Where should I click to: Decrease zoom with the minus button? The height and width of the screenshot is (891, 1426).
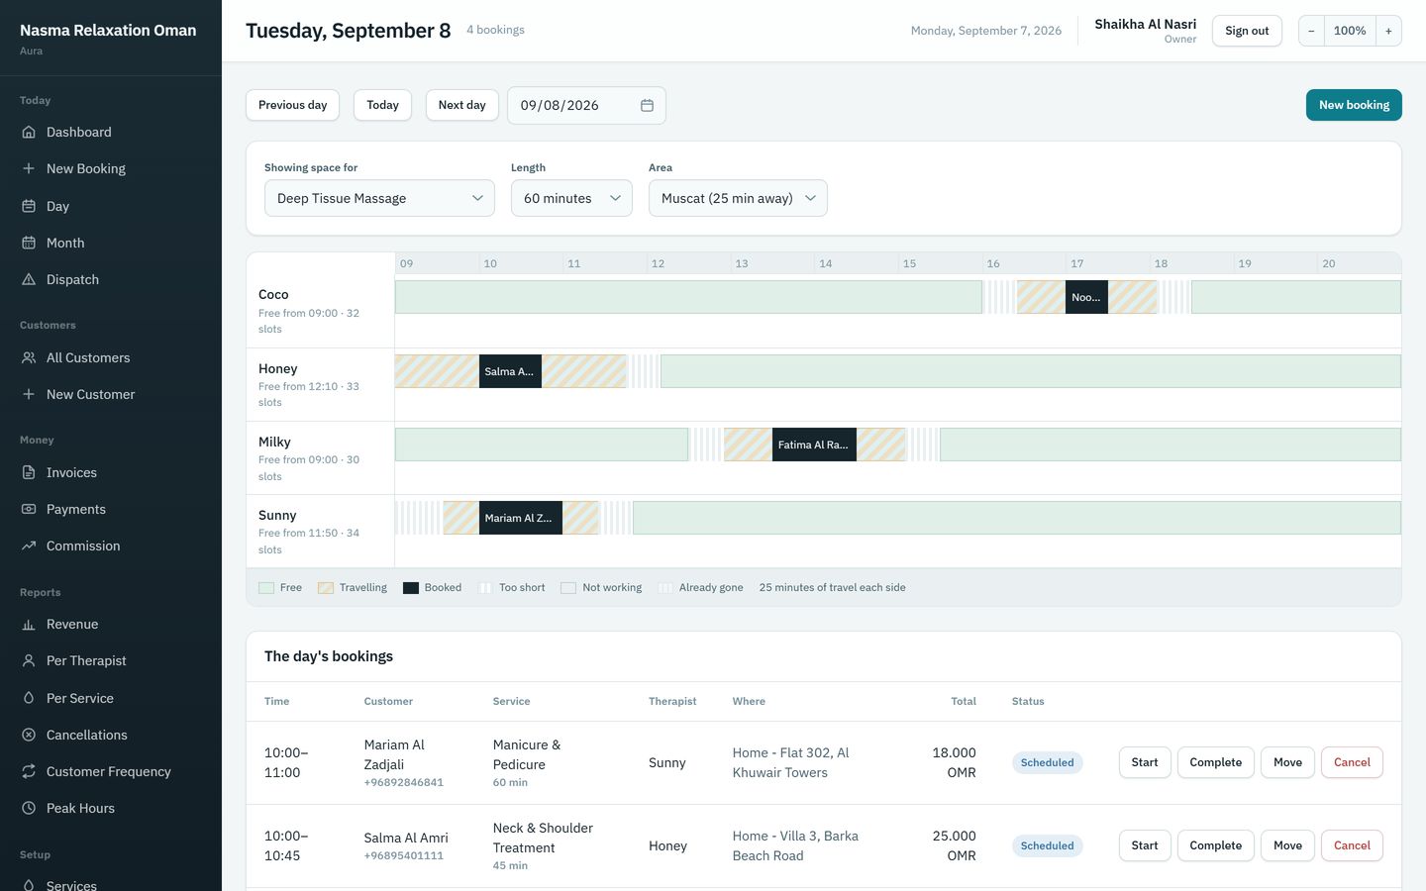[x=1311, y=31]
